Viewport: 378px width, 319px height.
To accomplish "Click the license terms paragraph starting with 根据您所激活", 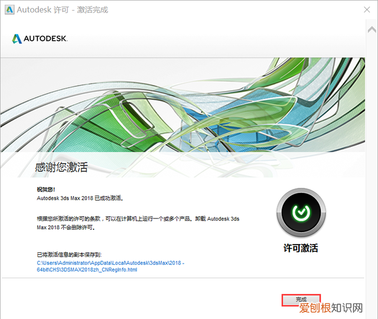I will [138, 223].
